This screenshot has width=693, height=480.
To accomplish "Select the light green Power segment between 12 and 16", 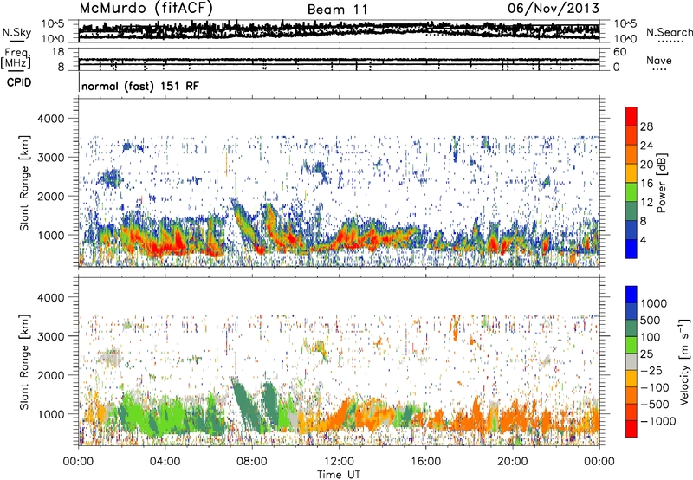I will [x=631, y=192].
